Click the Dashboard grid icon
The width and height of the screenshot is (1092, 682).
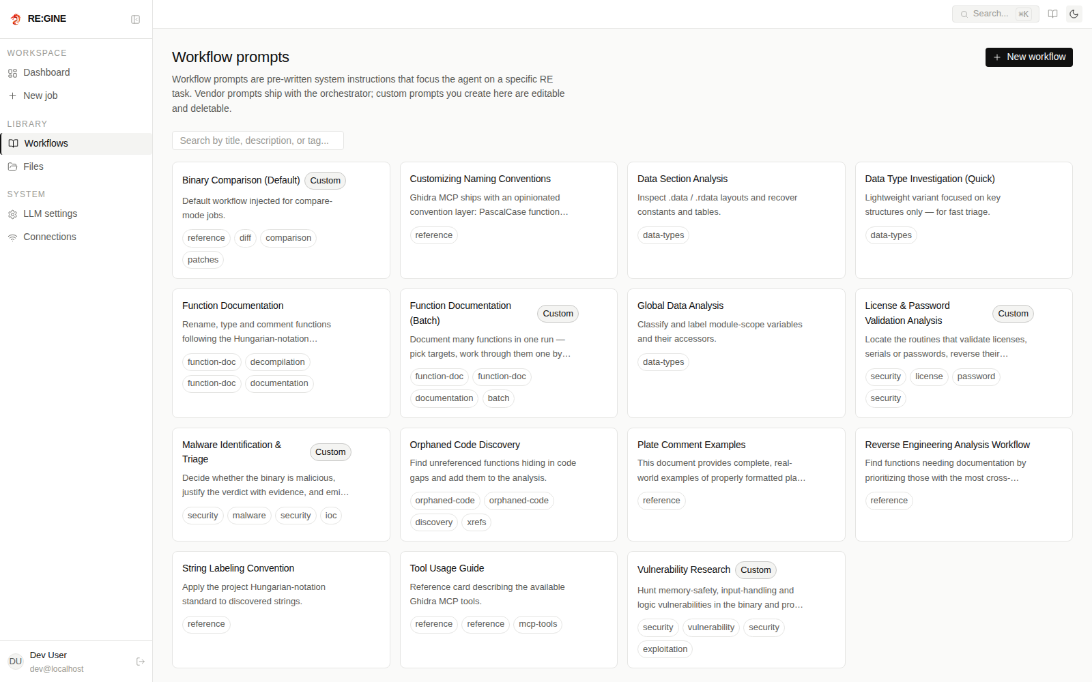click(x=12, y=73)
